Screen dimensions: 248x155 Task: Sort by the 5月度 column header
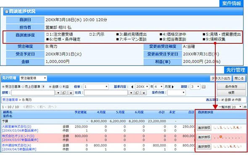(x=120, y=112)
